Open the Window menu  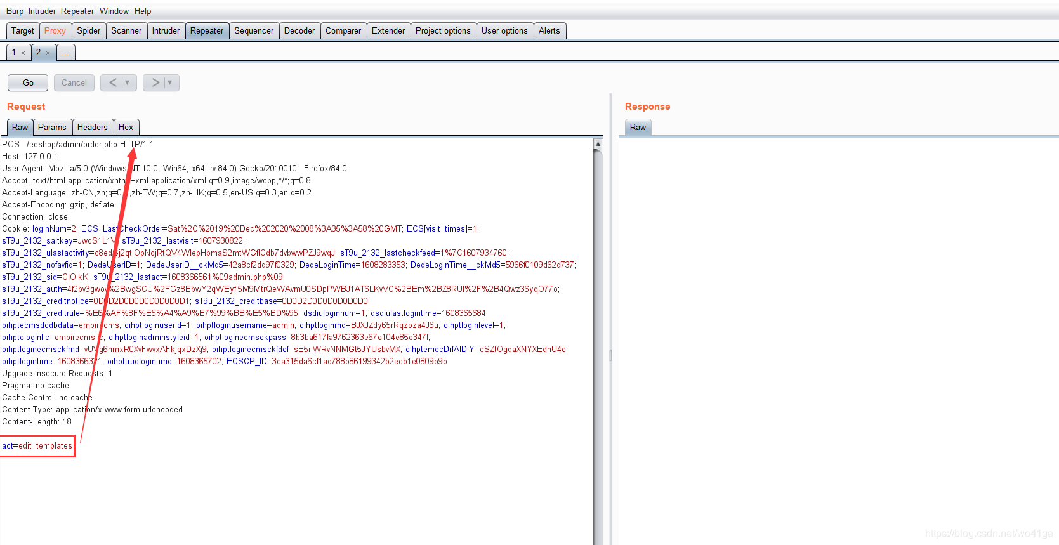[x=114, y=11]
